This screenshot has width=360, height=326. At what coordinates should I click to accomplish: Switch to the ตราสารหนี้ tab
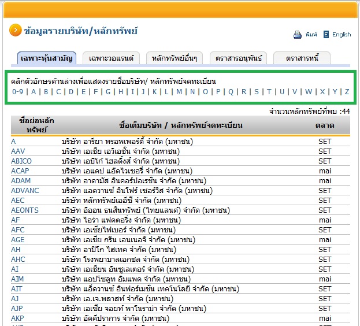pyautogui.click(x=302, y=58)
